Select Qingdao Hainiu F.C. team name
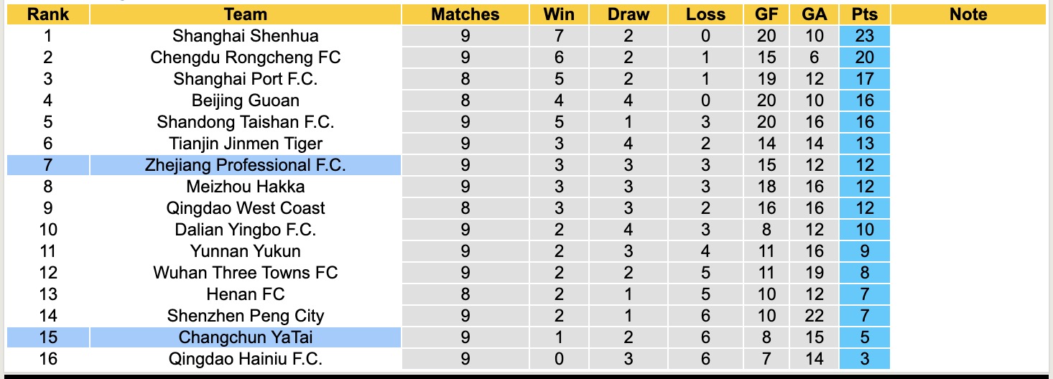Screen dimensions: 1053x379 click(x=246, y=359)
